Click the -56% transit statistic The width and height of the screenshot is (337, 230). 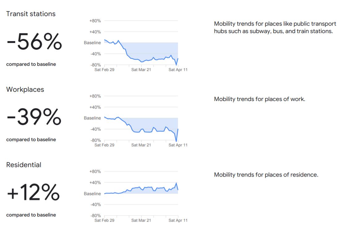34,42
